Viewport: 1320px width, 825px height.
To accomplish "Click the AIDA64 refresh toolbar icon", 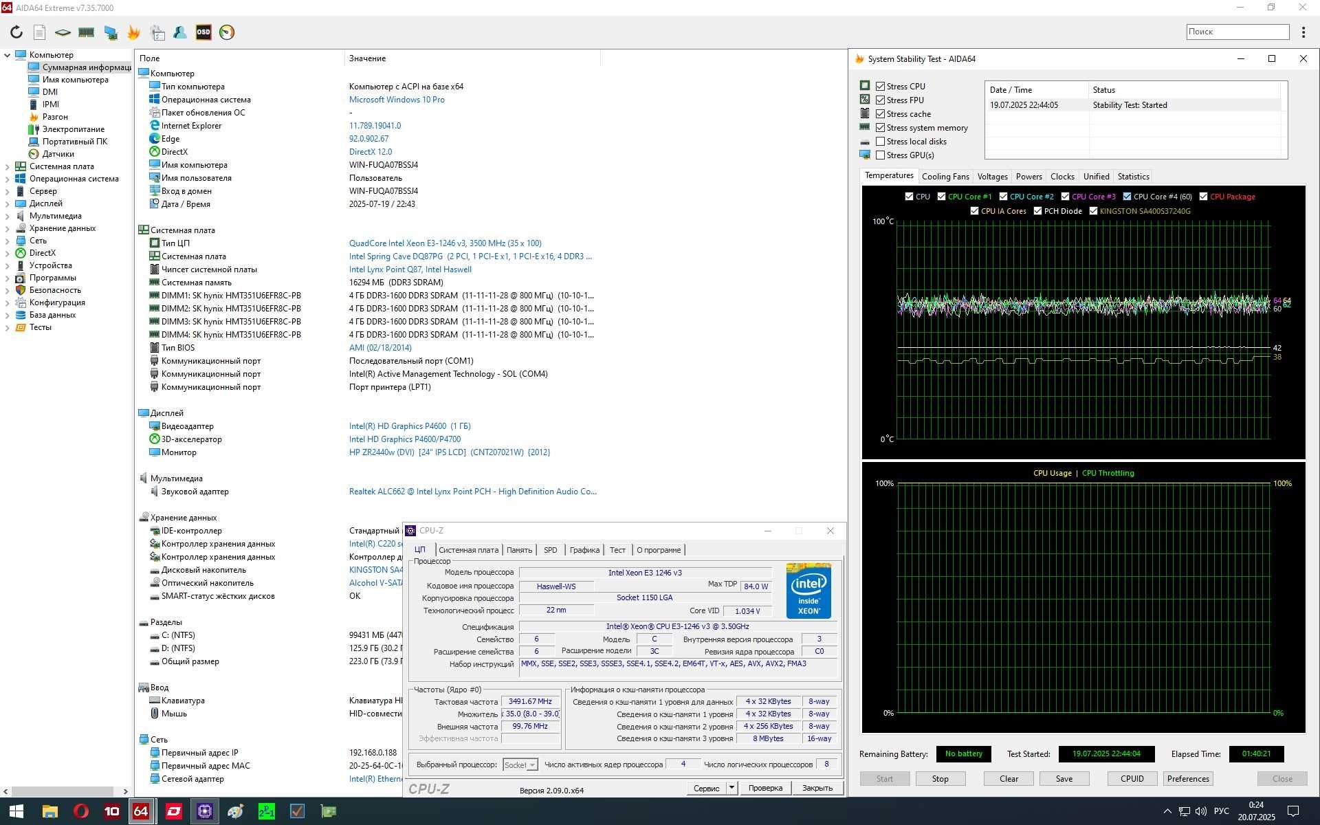I will (16, 32).
